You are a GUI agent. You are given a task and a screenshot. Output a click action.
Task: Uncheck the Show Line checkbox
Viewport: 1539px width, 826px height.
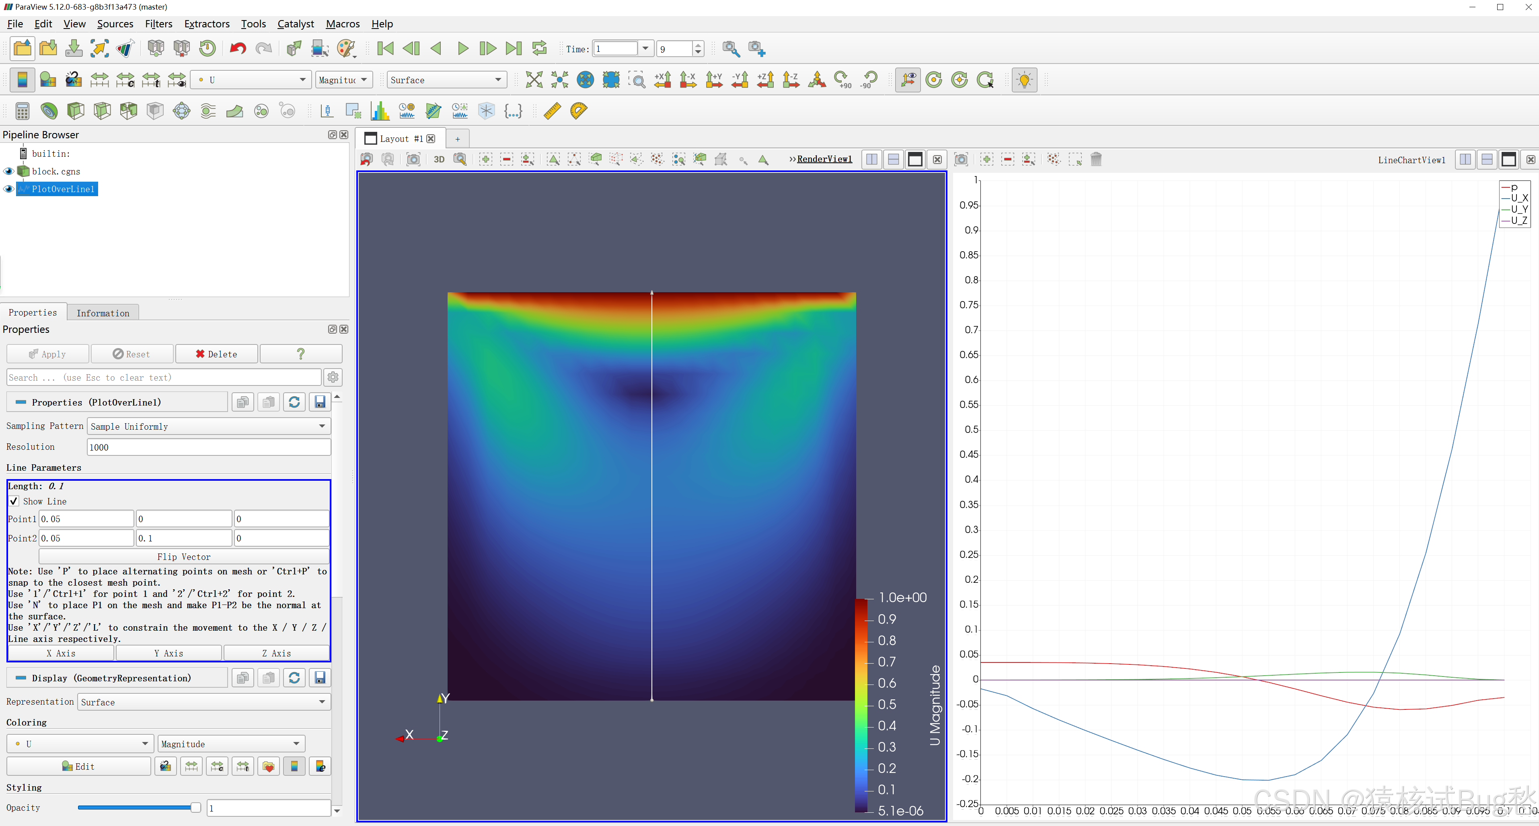14,501
